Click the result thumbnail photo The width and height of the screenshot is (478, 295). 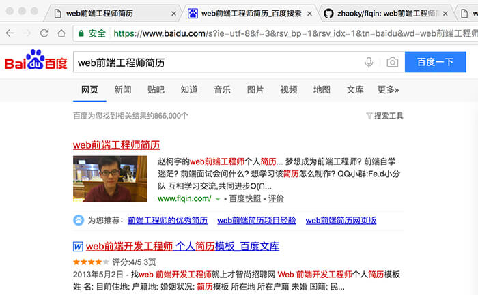(110, 178)
